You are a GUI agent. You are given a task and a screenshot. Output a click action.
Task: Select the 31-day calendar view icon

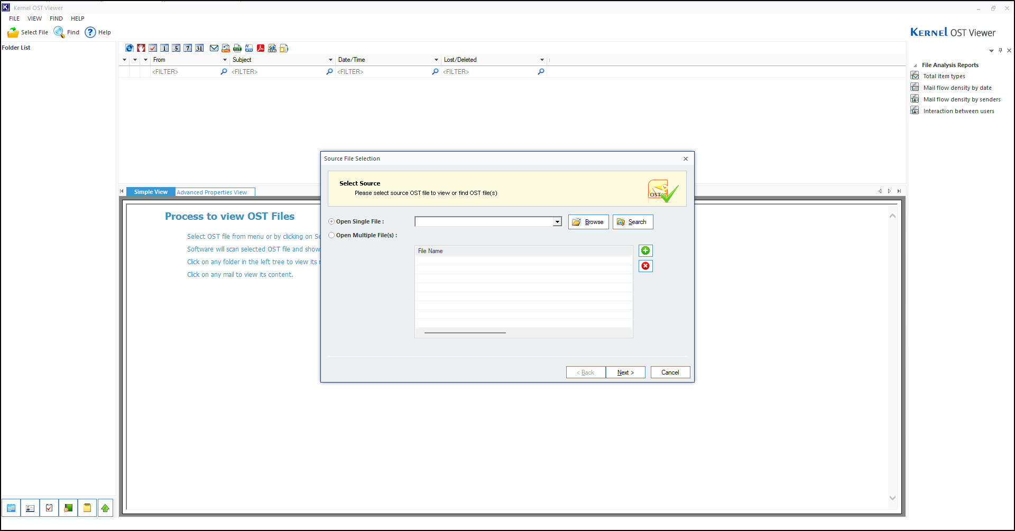tap(199, 48)
